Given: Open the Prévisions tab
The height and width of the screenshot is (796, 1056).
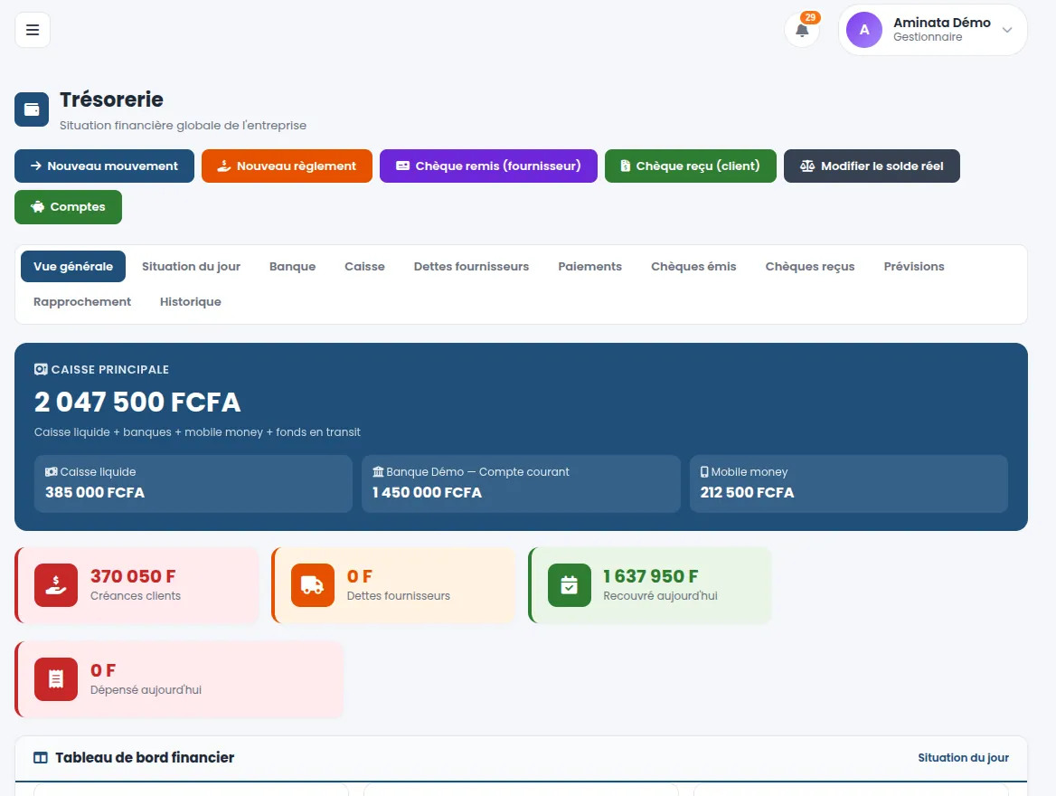Looking at the screenshot, I should [x=914, y=266].
